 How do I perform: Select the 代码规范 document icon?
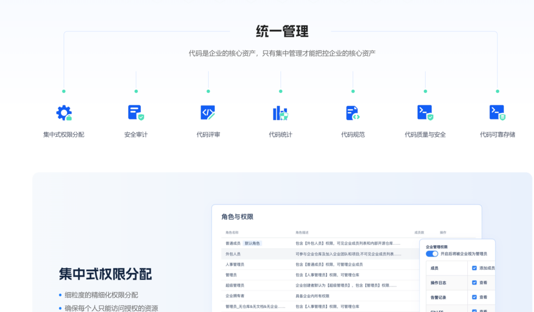pos(353,112)
